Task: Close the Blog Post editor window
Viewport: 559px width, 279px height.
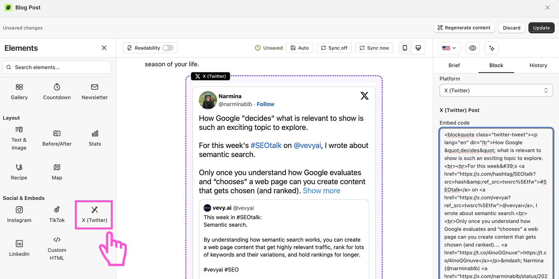Action: (x=548, y=7)
